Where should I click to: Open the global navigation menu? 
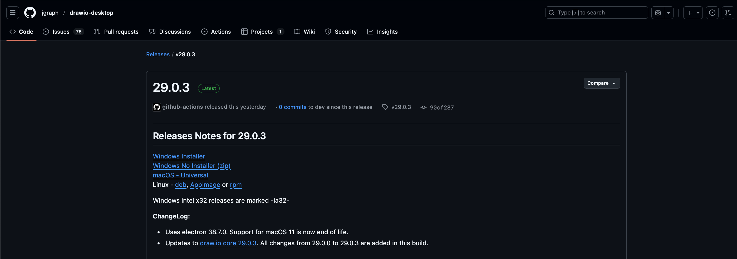point(12,13)
